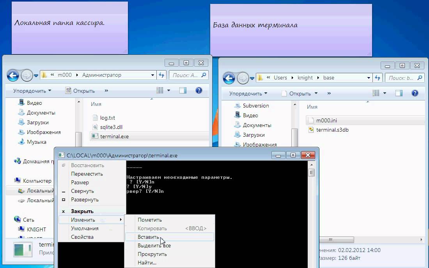Select Свернуть in the console system menu
The width and height of the screenshot is (429, 268).
[x=92, y=191]
